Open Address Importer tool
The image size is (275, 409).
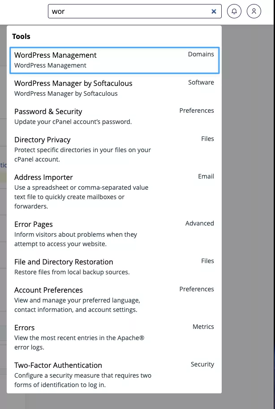click(x=43, y=178)
